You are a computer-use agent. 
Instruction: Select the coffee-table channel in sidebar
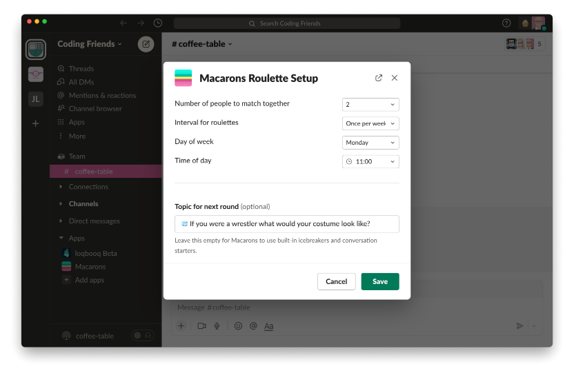point(106,171)
